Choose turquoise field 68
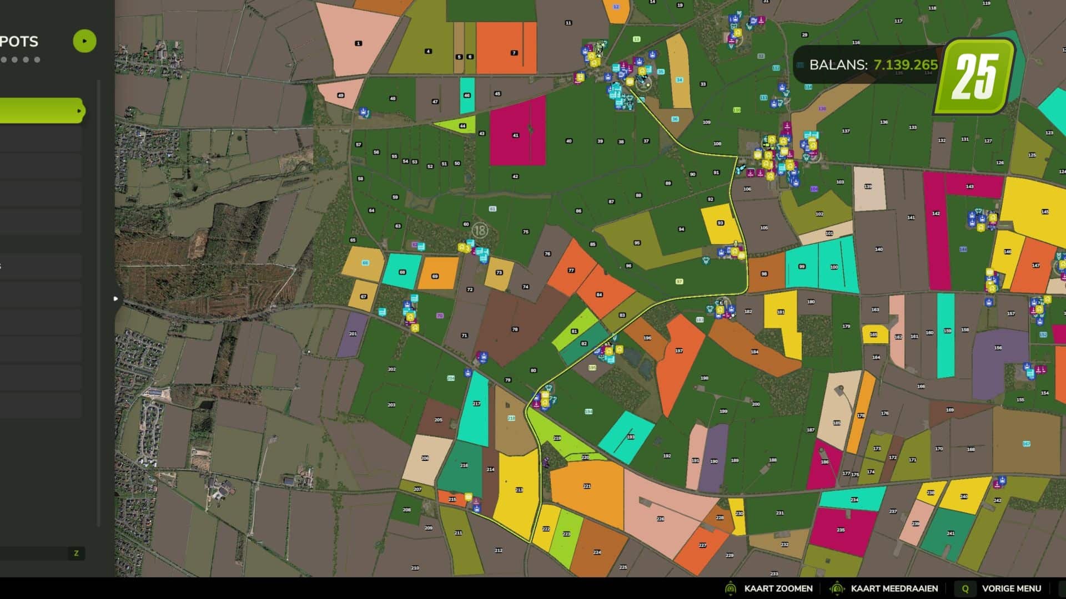Image resolution: width=1066 pixels, height=599 pixels. 402,272
